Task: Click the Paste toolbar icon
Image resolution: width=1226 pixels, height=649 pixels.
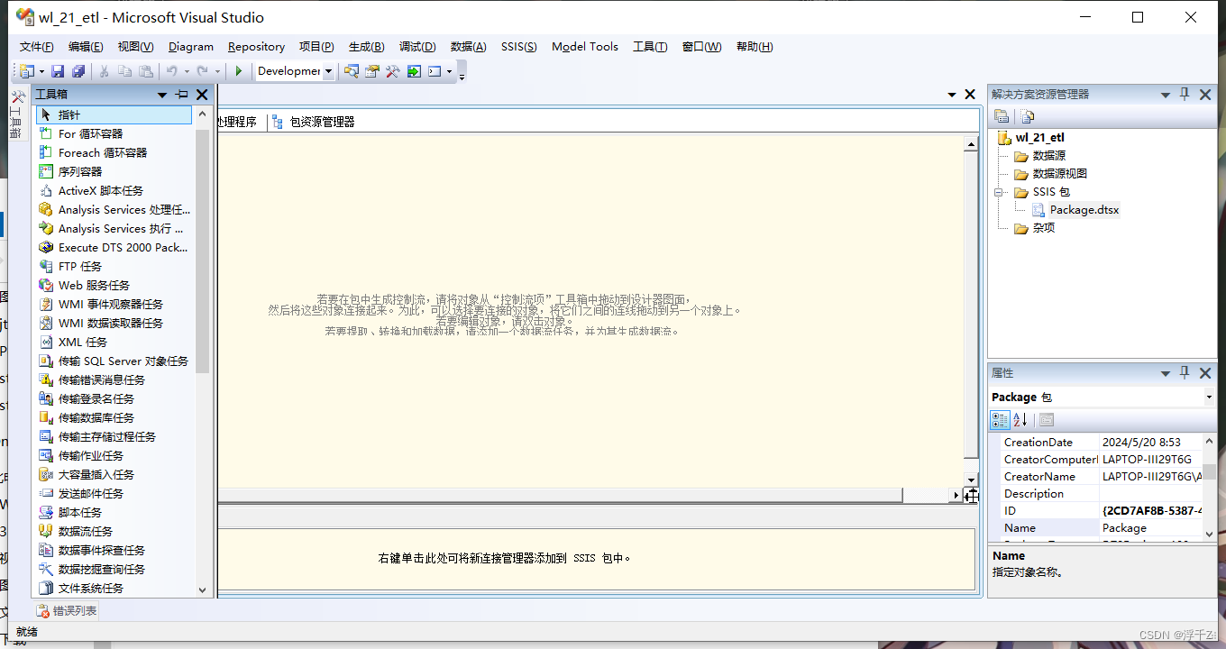Action: (146, 71)
